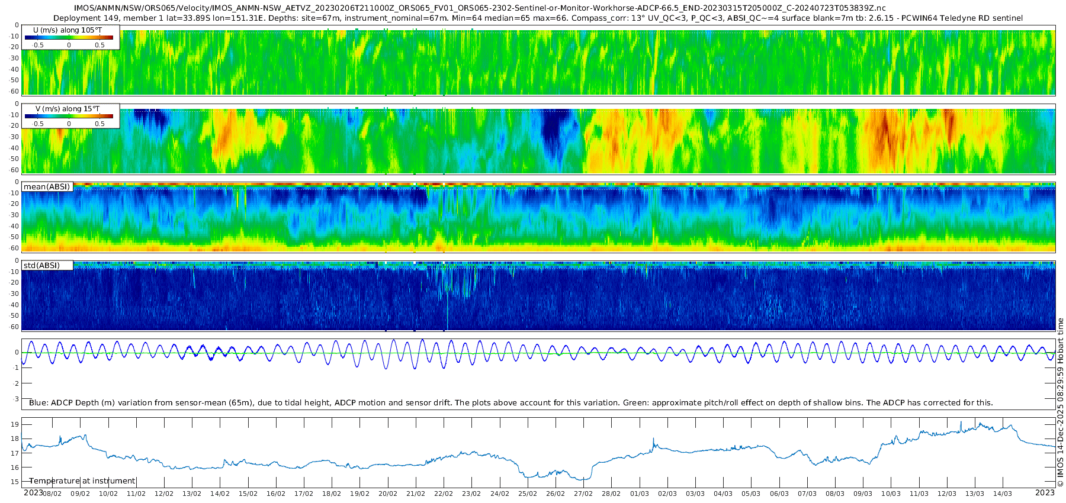Click the 11/02 date tick label
The image size is (1066, 503).
[x=136, y=494]
